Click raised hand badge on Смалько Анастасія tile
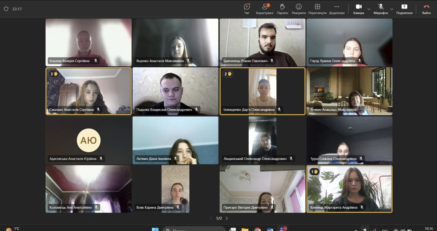 [x=54, y=74]
